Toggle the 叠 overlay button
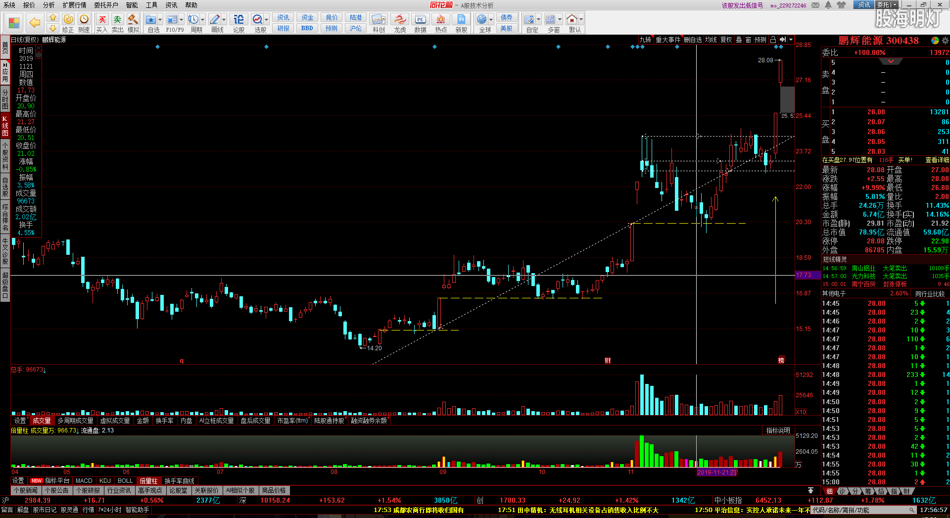The height and width of the screenshot is (518, 950). pyautogui.click(x=739, y=40)
